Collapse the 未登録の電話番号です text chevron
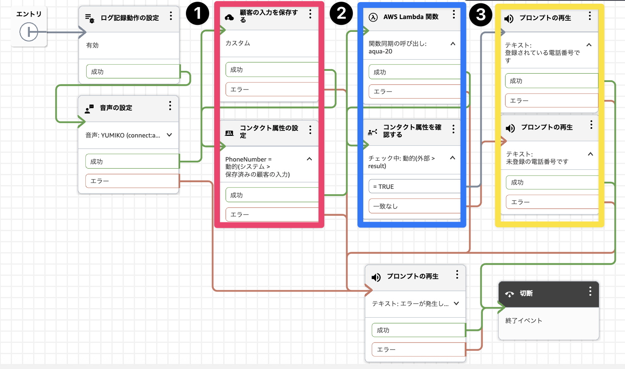Screen dimensions: 625x369 pos(590,154)
